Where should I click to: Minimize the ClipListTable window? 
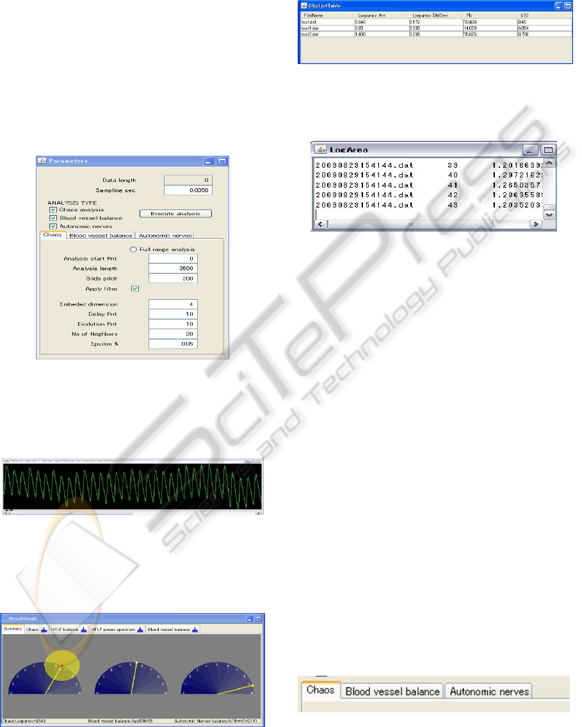558,5
